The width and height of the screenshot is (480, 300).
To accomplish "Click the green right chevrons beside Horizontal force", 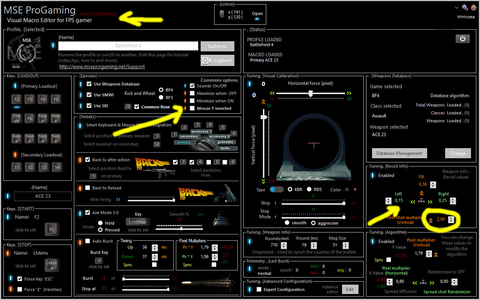I will [x=349, y=93].
